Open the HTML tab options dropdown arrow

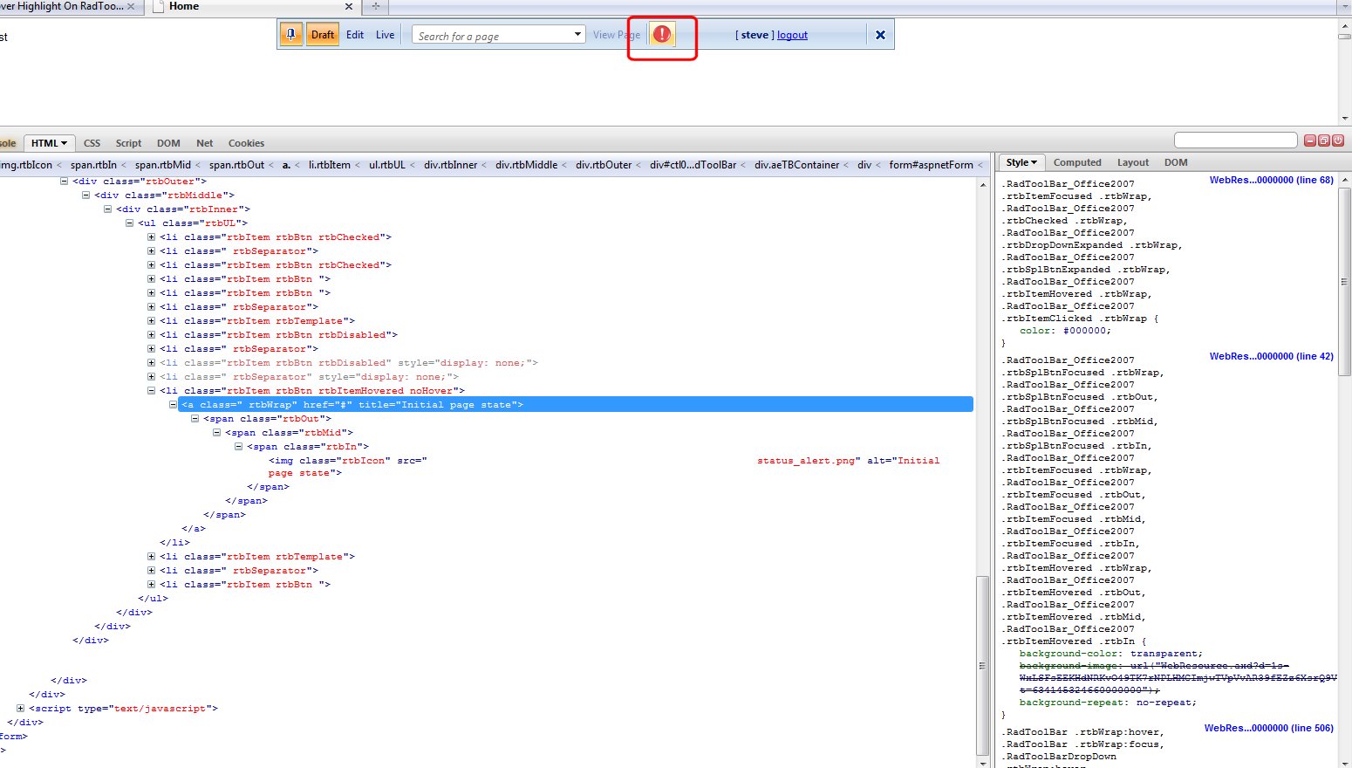pyautogui.click(x=64, y=143)
